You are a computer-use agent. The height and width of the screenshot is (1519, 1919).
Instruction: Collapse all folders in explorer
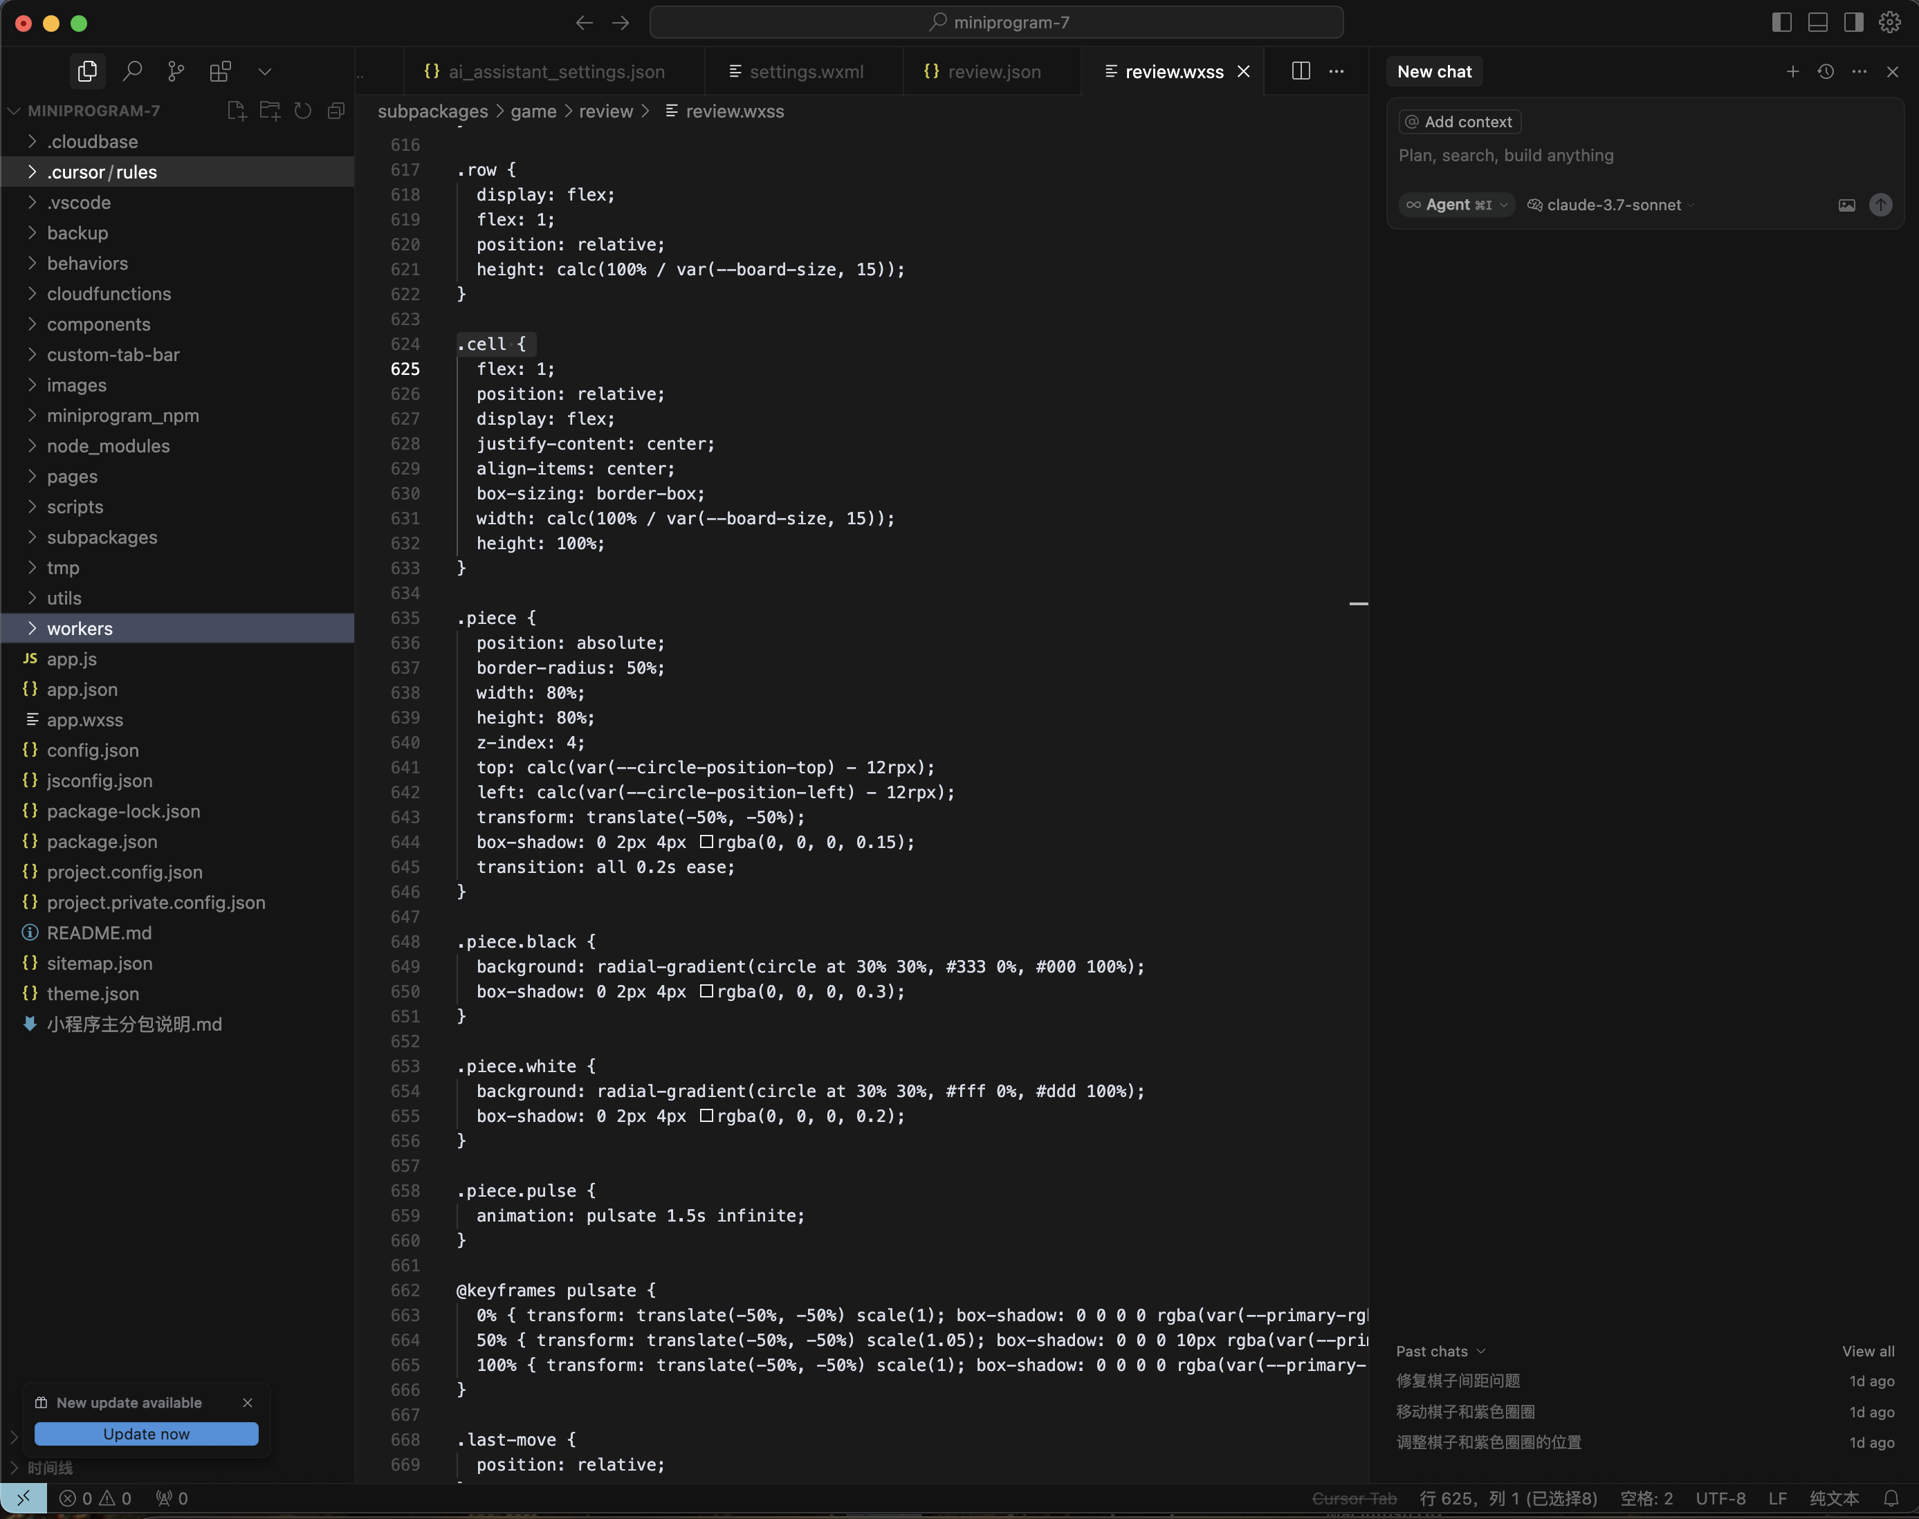coord(336,110)
